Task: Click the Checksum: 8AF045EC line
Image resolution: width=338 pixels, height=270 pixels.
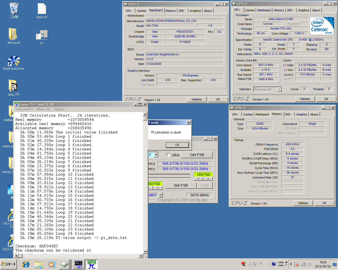Action: pyautogui.click(x=37, y=246)
